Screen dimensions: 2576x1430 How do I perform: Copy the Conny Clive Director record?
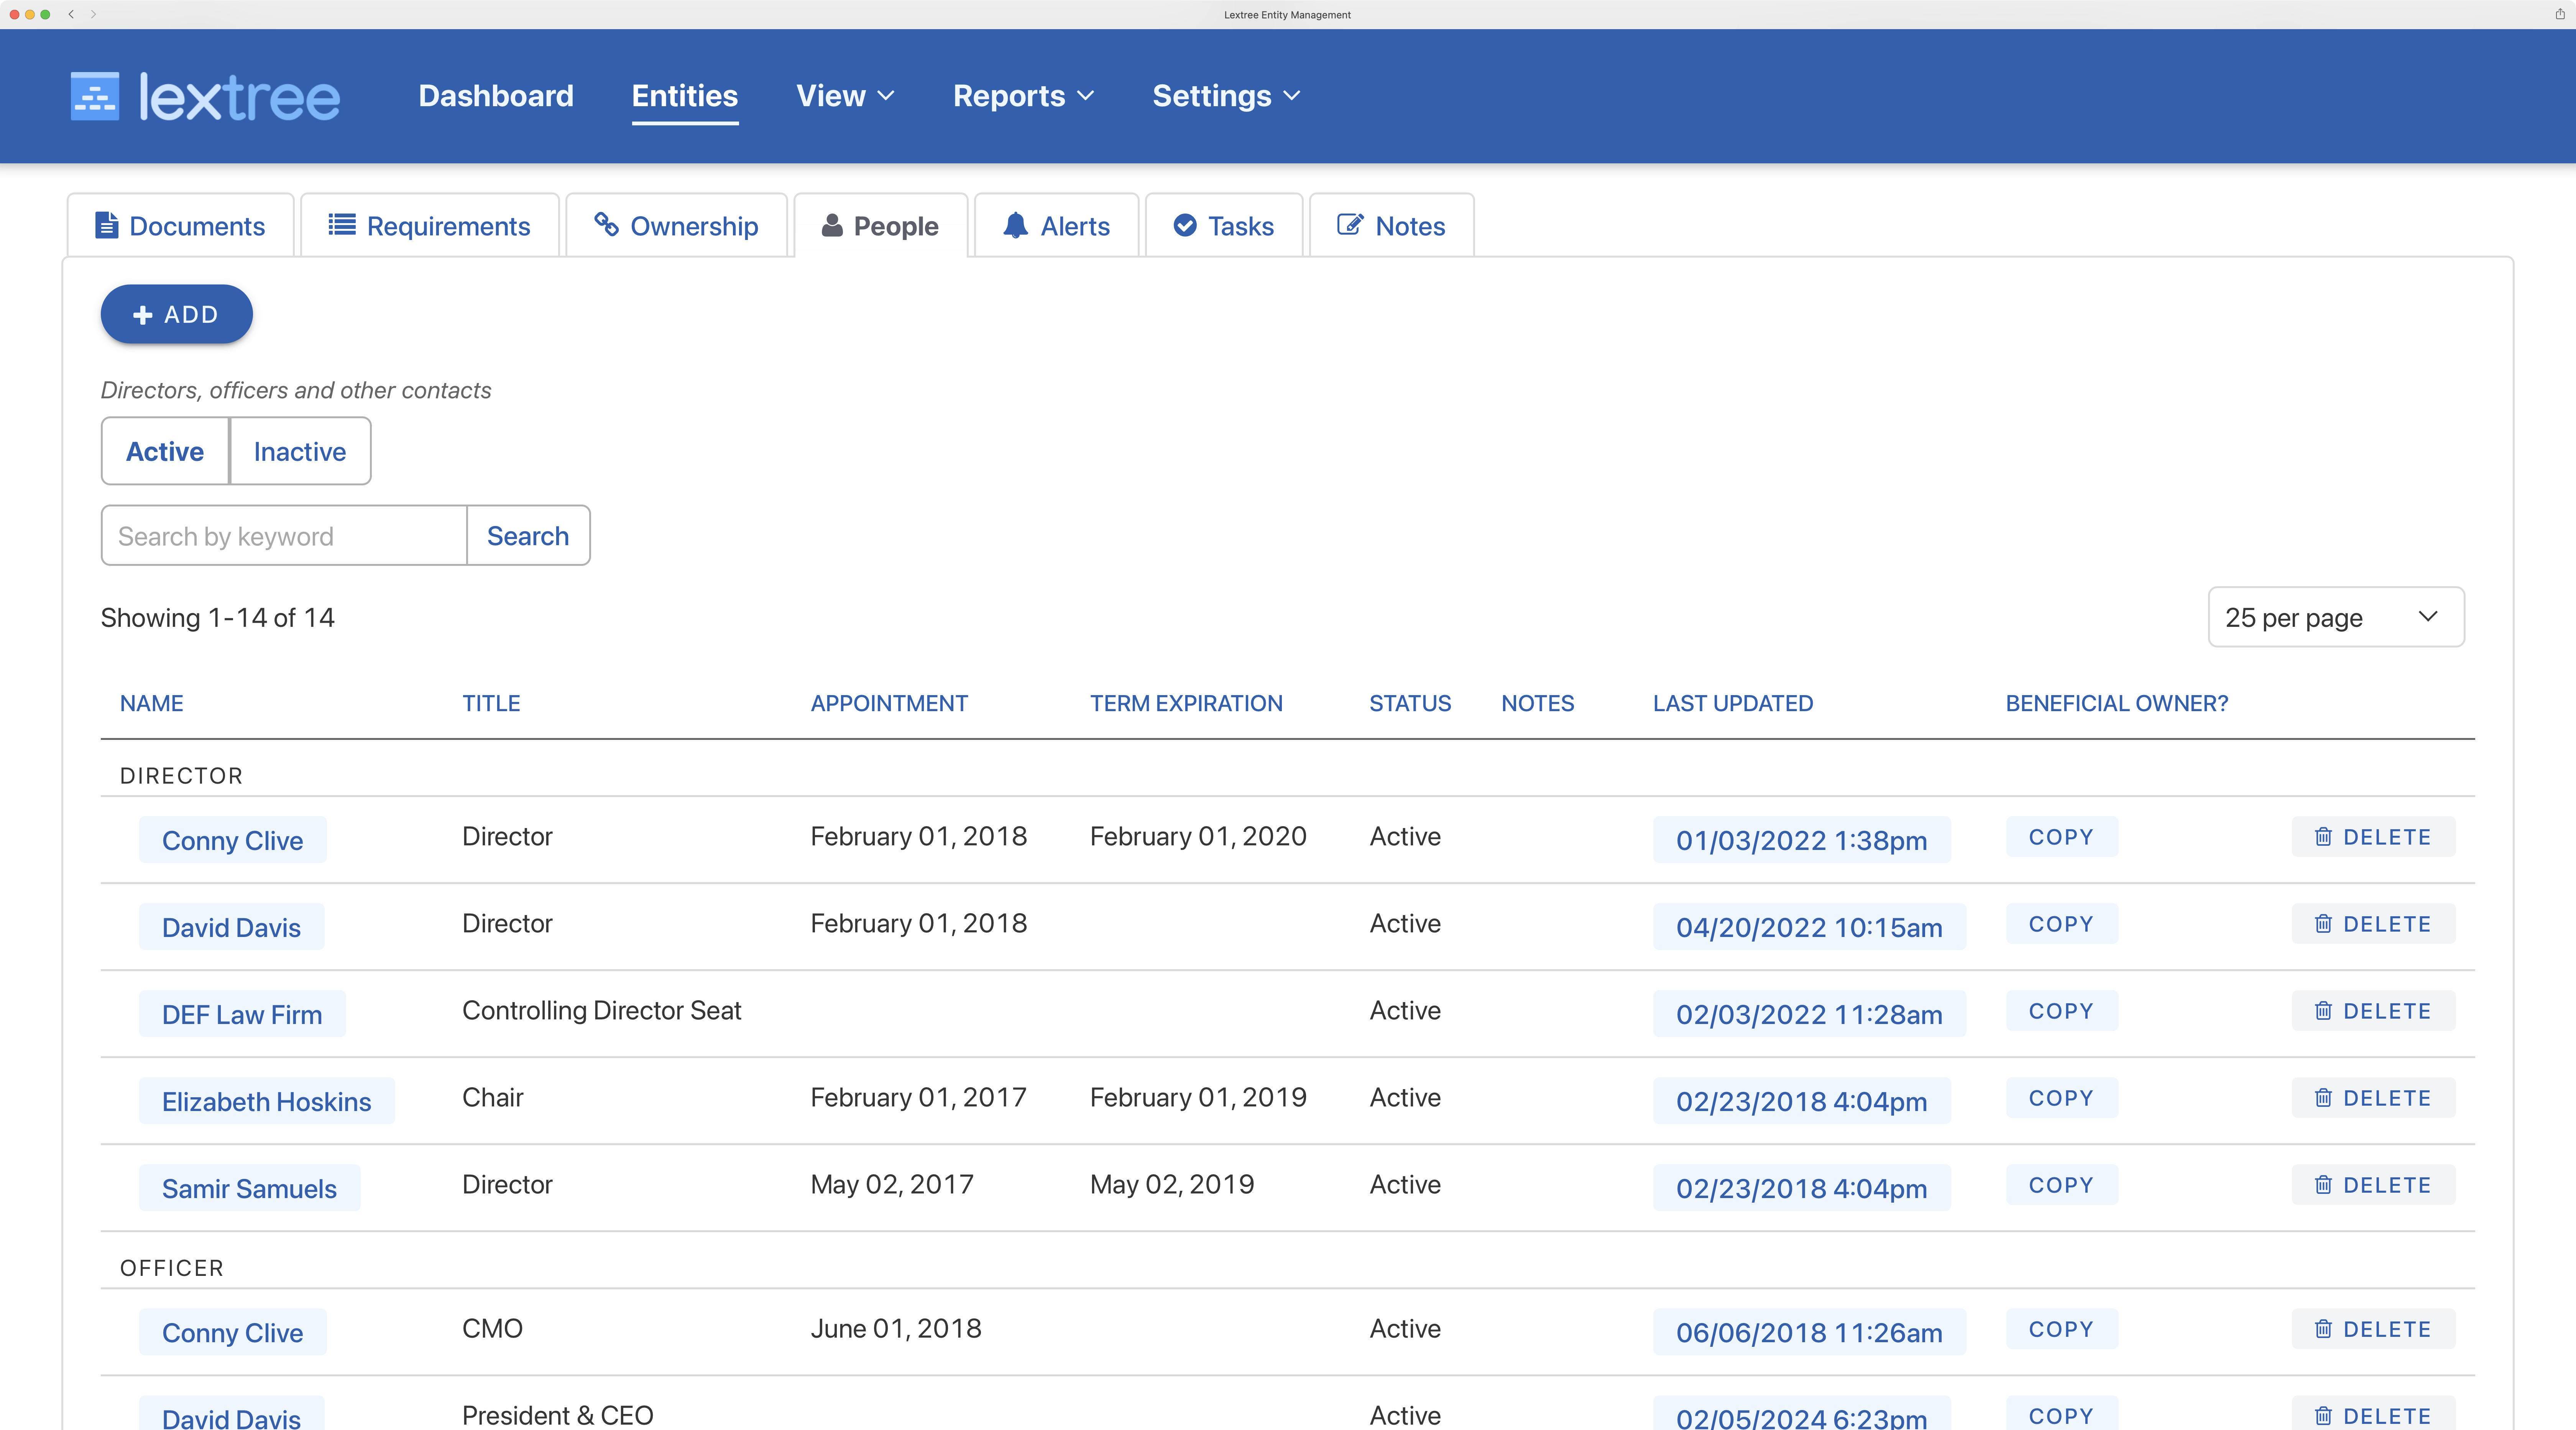(x=2061, y=837)
